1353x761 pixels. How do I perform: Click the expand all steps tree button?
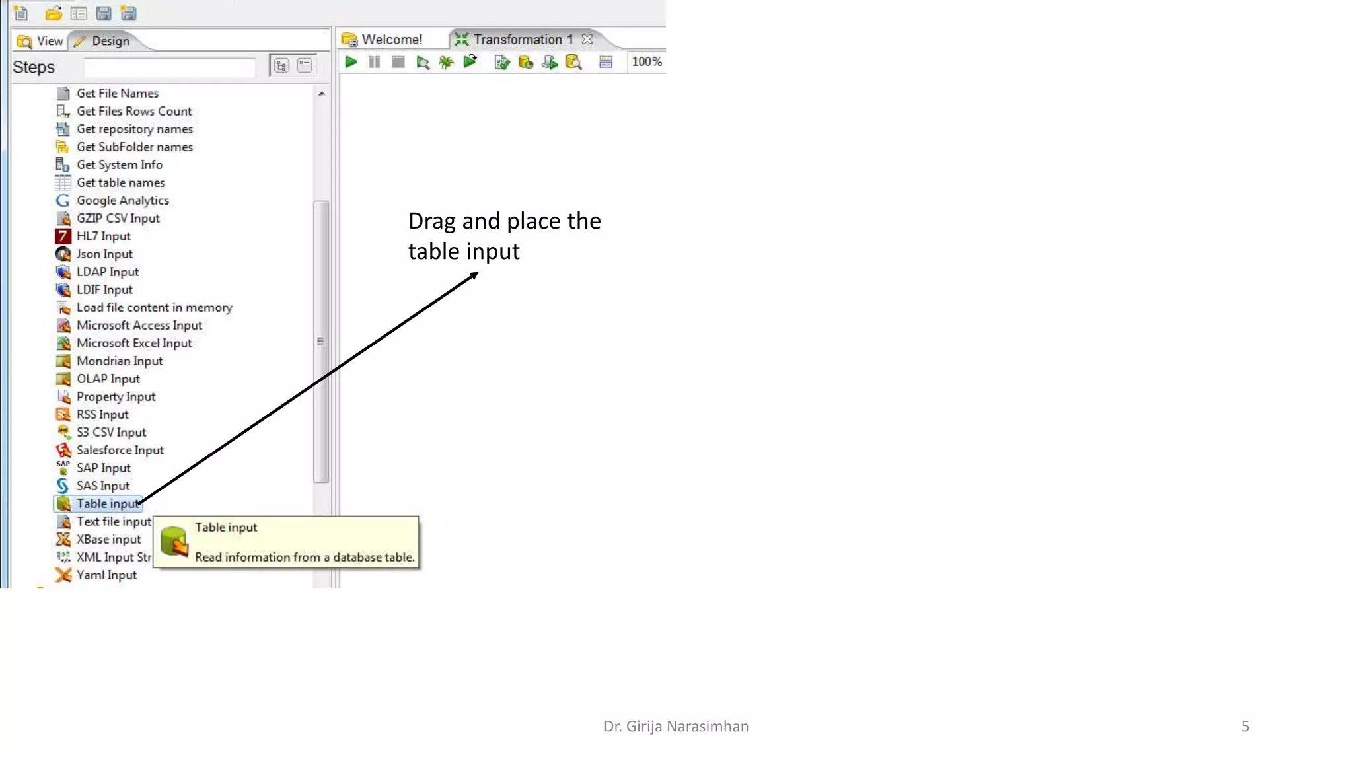pos(281,65)
